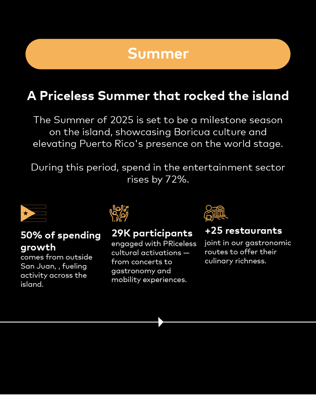Click the "50% of spending growth" heading

point(61,241)
